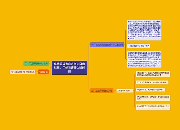Select the top paragraph node about 六十天 appraisal result
The image size is (180, 130).
point(144,30)
